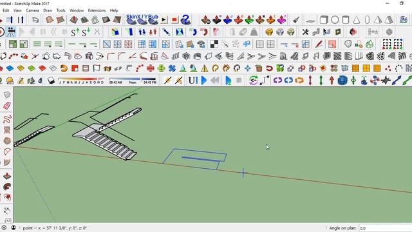The image size is (412, 232).
Task: Adjust the shadow date month slider
Action: click(x=81, y=81)
